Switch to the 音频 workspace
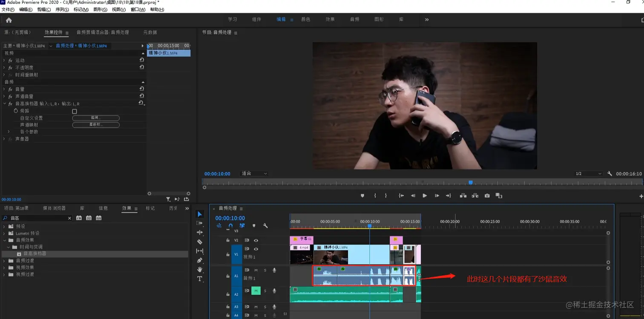This screenshot has height=319, width=644. click(354, 20)
